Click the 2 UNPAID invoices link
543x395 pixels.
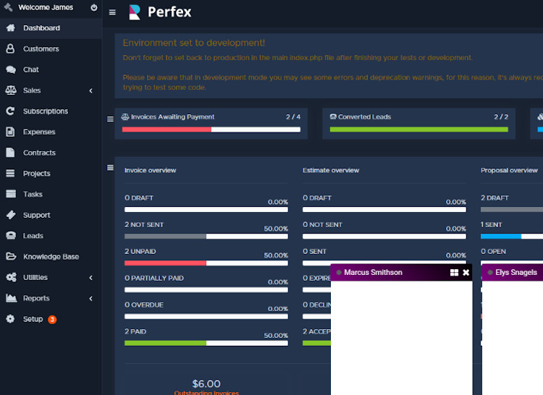140,252
